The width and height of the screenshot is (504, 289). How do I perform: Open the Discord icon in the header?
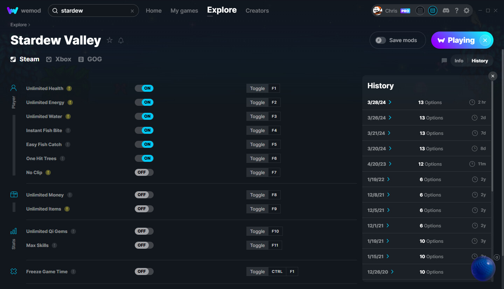(x=446, y=11)
